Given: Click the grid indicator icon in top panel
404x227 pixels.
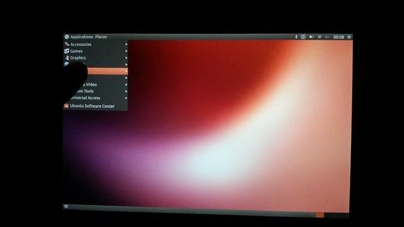Looking at the screenshot, I should (x=303, y=37).
